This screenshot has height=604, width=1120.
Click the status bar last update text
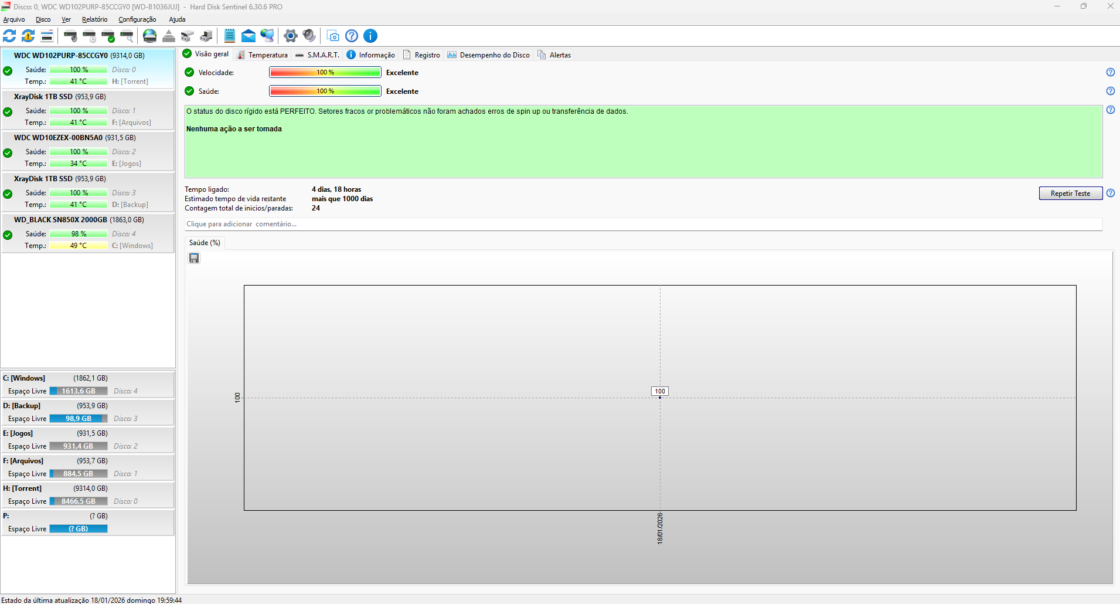[x=92, y=600]
